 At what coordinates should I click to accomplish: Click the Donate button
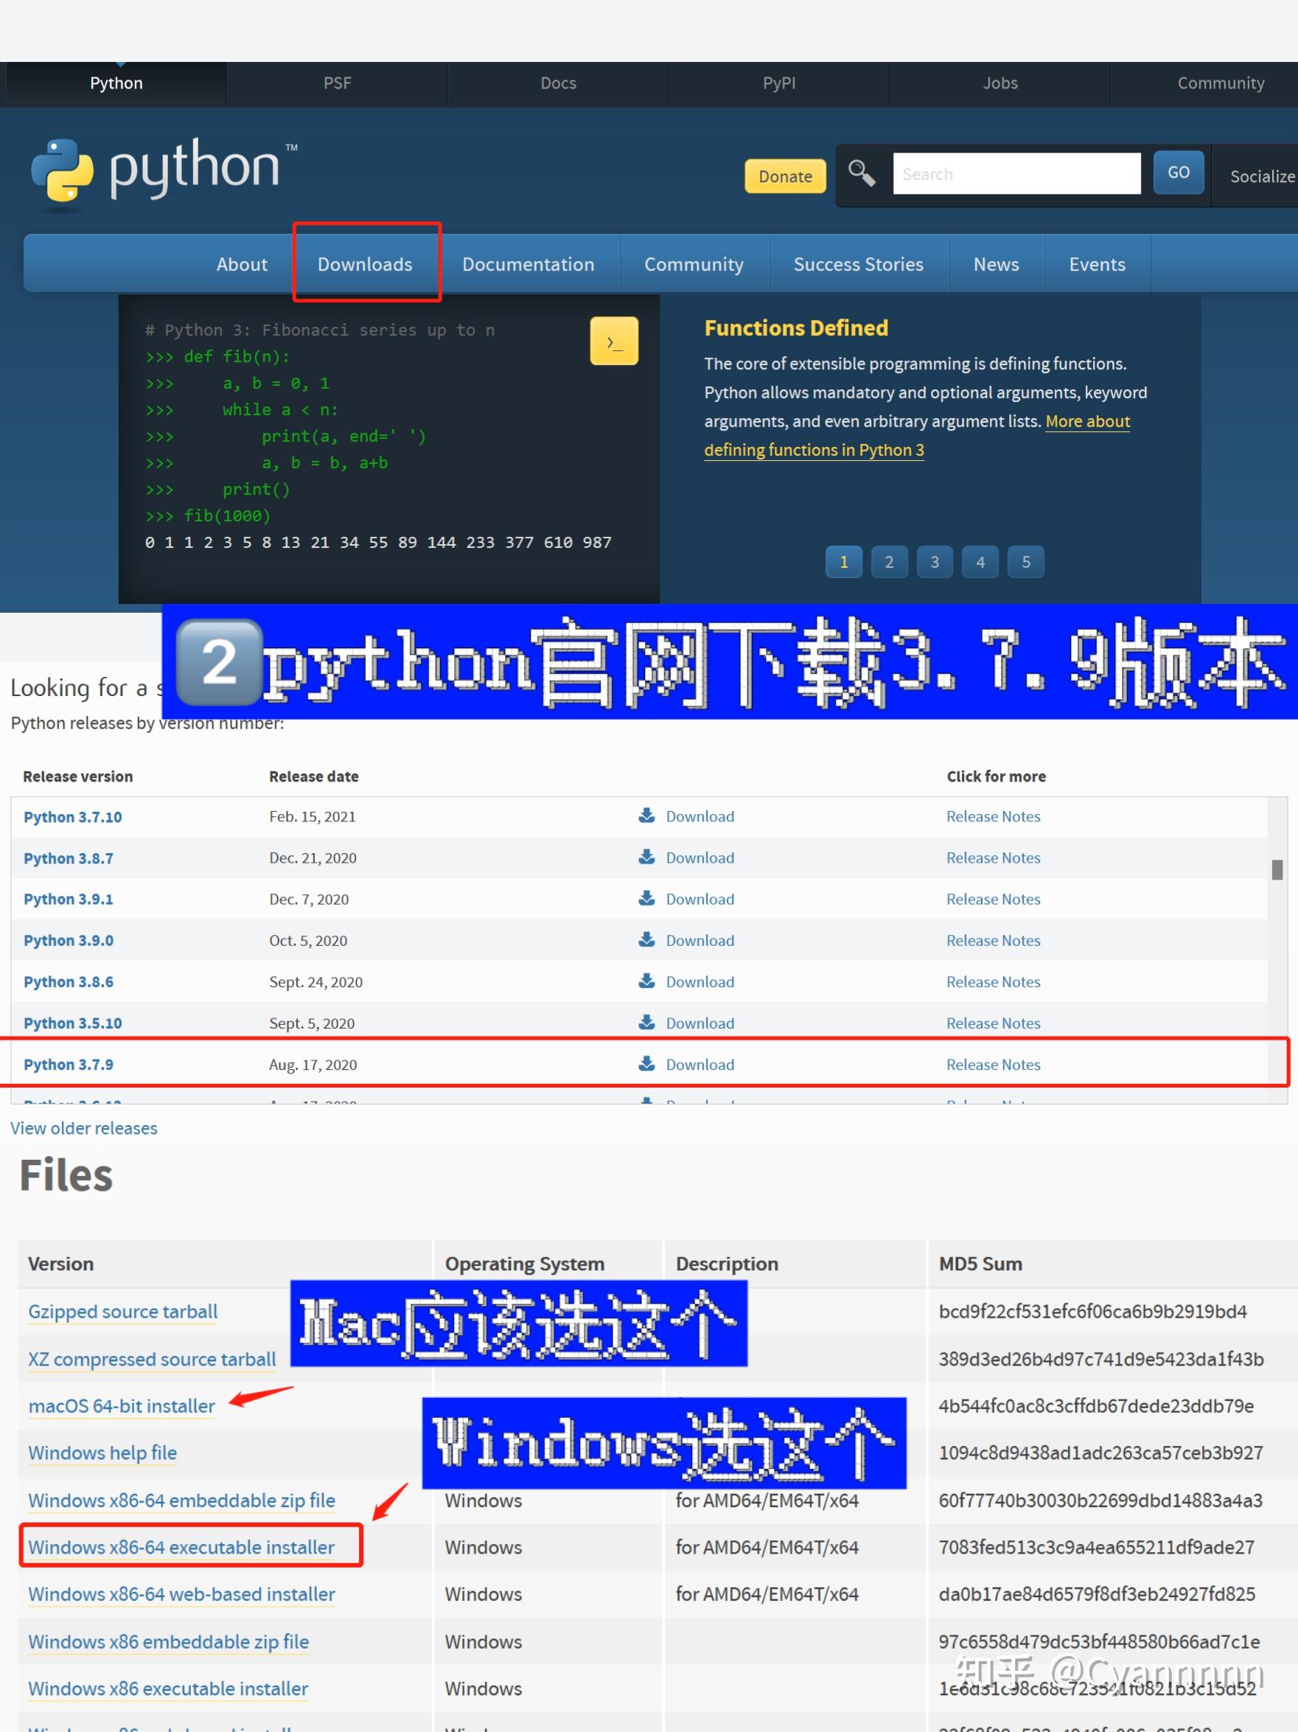click(785, 176)
